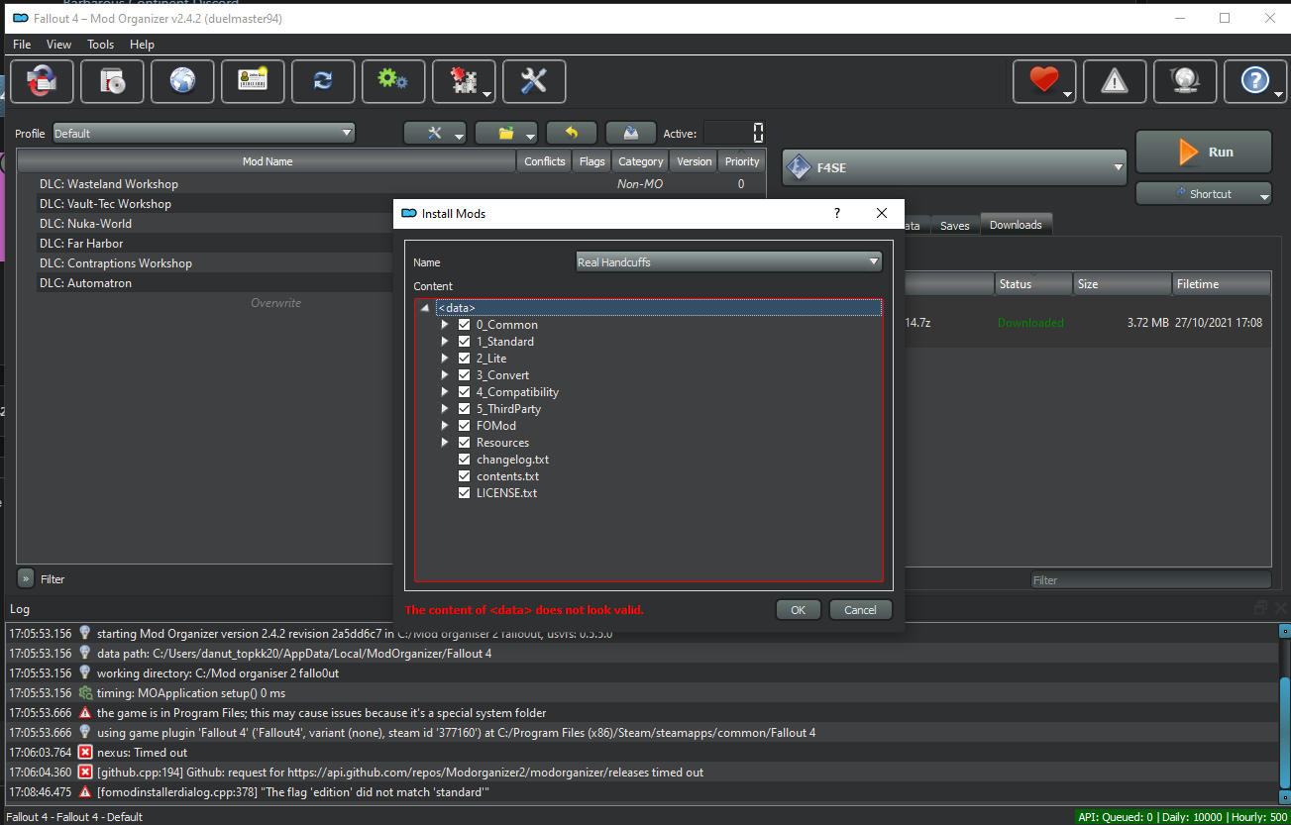This screenshot has width=1291, height=825.
Task: Click the red error icon beside 'nexus: Timed out'
Action: (x=85, y=753)
